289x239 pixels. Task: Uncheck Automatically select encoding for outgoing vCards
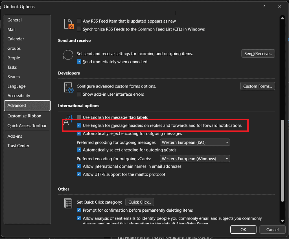[79, 150]
